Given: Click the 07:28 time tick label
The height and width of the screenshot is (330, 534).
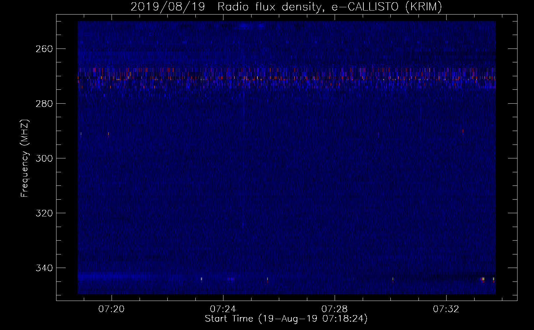Looking at the screenshot, I should [x=335, y=309].
